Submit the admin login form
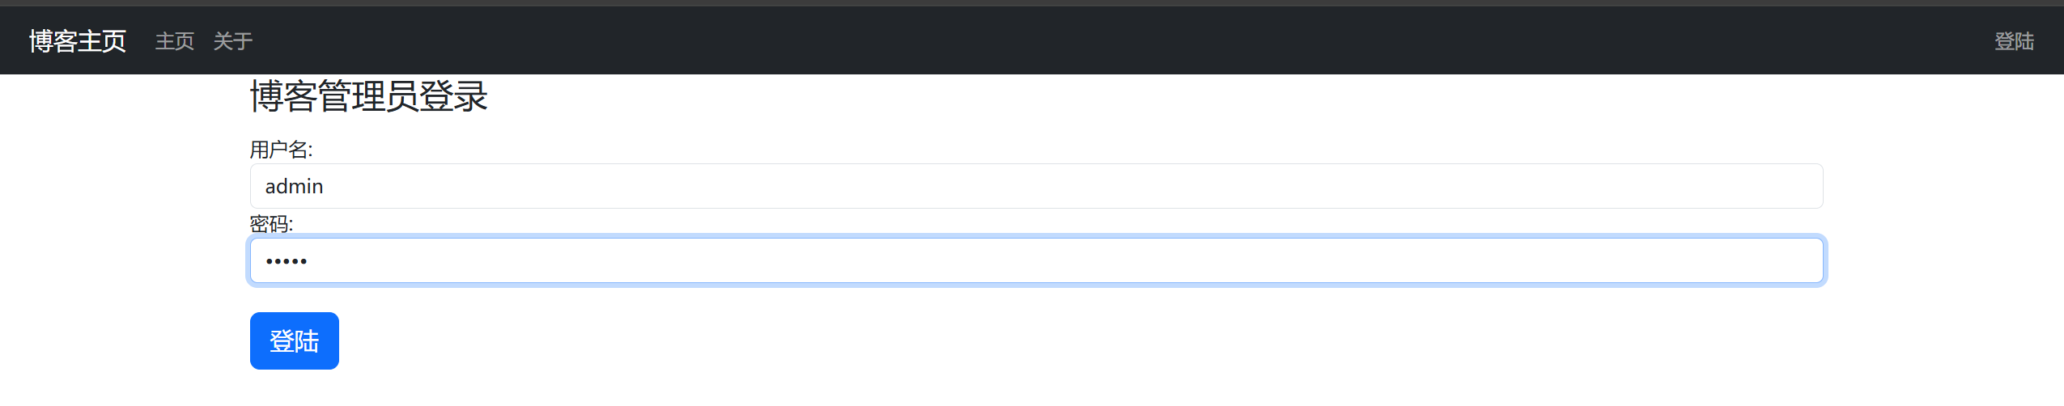 pos(294,341)
